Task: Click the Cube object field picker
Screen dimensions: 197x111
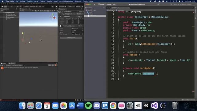Action: [83, 30]
